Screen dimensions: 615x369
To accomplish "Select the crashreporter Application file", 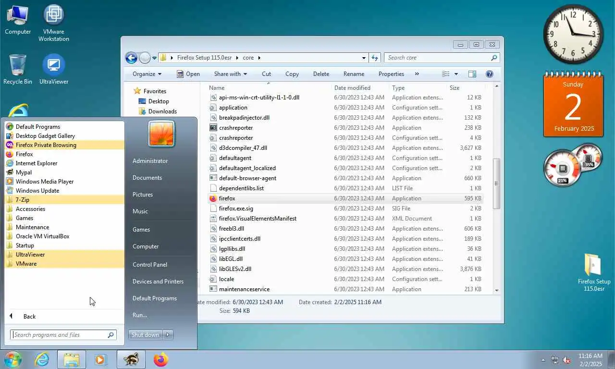I will point(345,128).
